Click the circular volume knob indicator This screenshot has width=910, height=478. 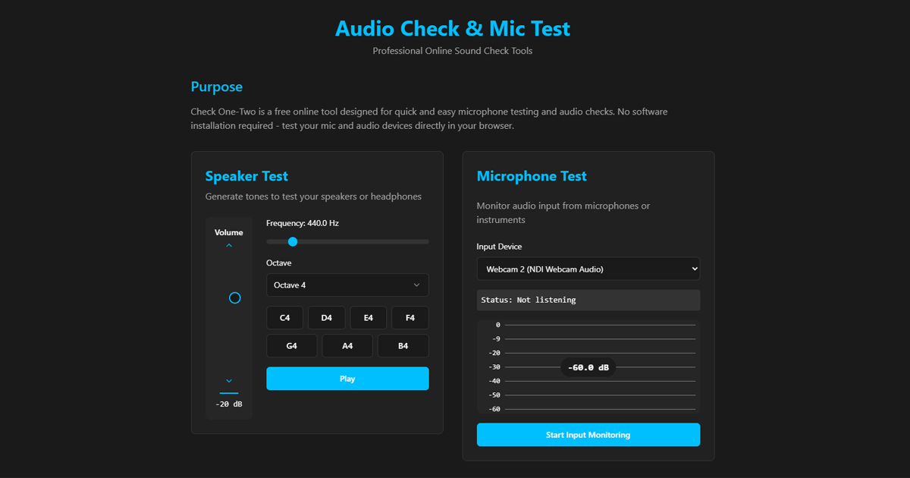(234, 297)
